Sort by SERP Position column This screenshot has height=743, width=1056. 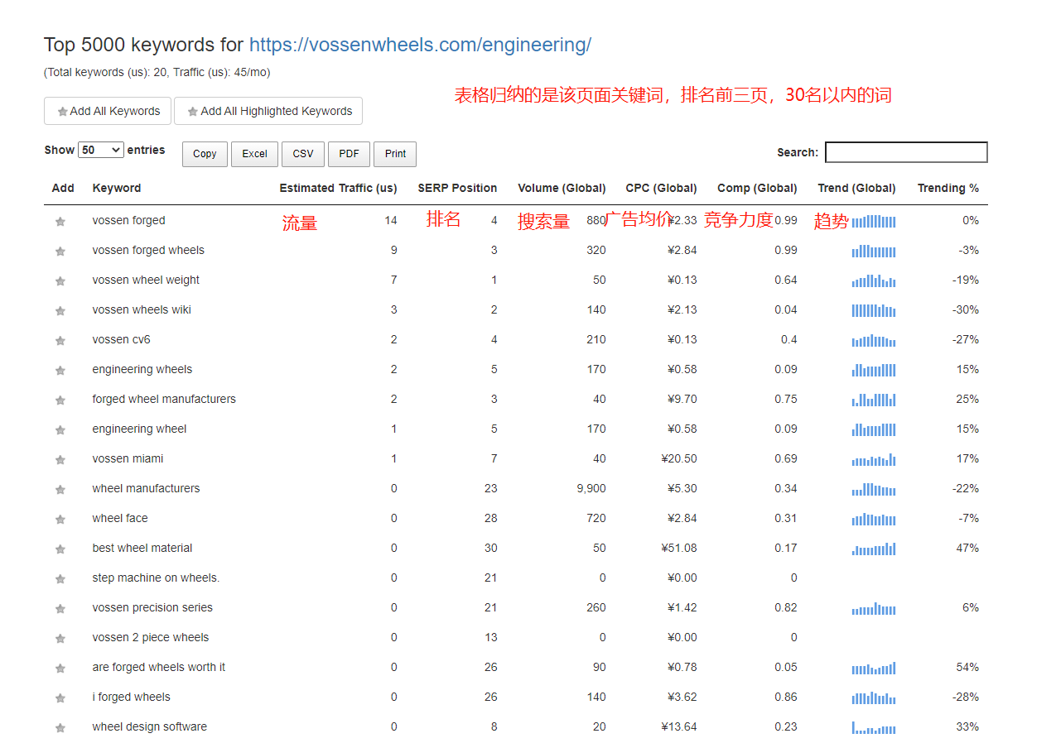coord(457,188)
